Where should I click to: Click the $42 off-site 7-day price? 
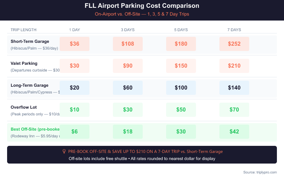click(x=234, y=132)
